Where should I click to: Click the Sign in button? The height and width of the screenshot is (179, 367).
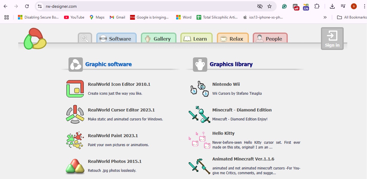pos(332,39)
